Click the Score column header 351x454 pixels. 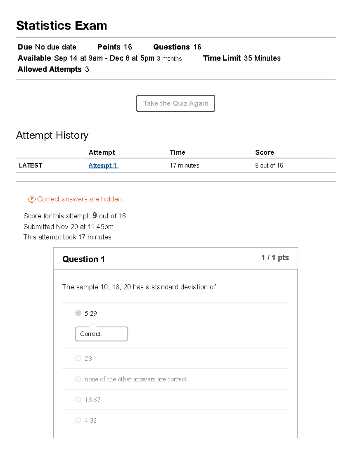tap(264, 152)
